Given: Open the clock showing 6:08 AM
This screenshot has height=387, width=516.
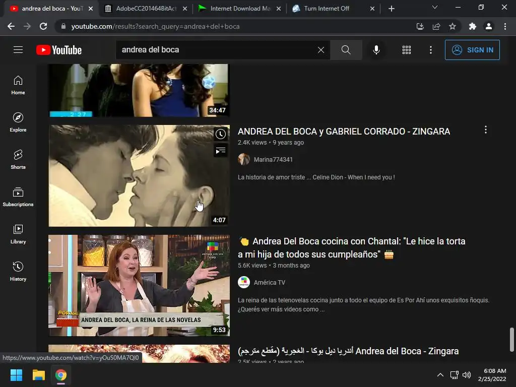Looking at the screenshot, I should (492, 375).
